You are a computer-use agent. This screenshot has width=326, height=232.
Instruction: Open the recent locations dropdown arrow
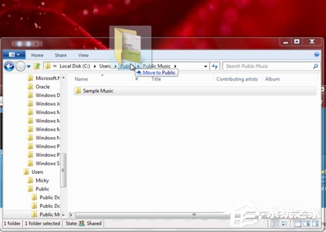(x=28, y=66)
